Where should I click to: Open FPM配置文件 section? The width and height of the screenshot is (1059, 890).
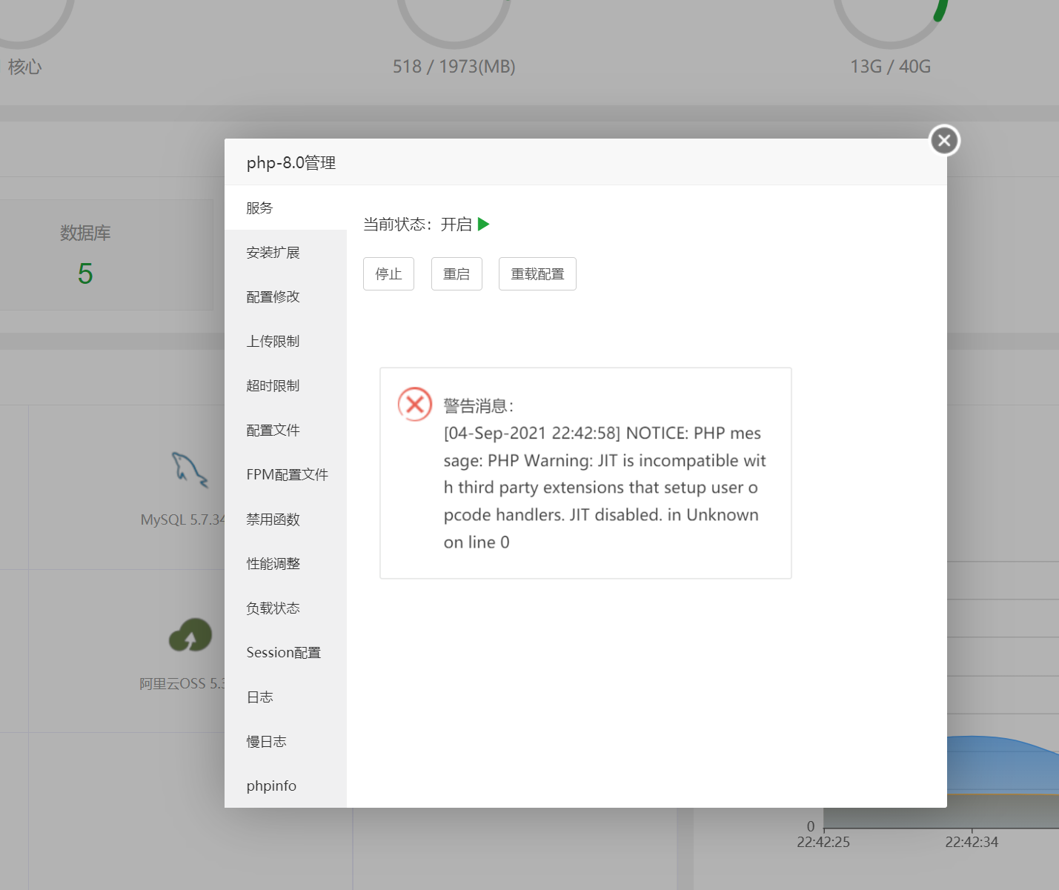pos(285,474)
